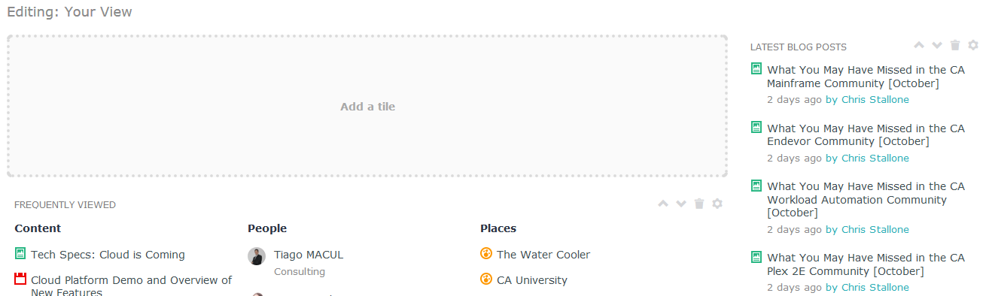Open CA Workload Automation Community blog post
Screen dimensions: 989x296
pos(866,199)
